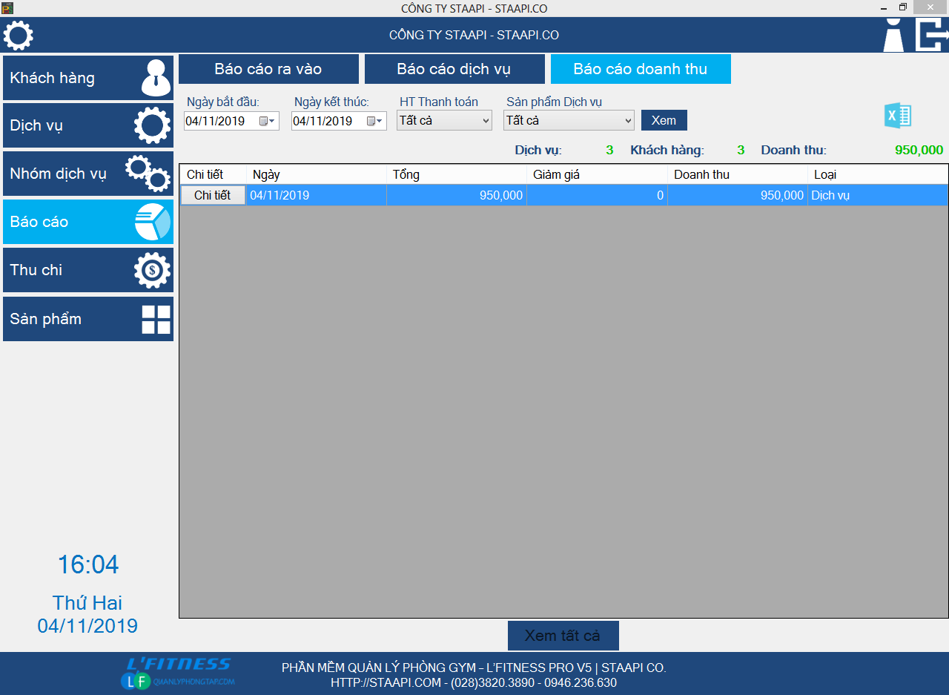Open Khách hàng via its person icon
949x695 pixels.
pos(156,78)
